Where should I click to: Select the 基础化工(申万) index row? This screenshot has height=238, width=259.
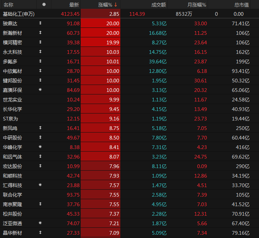point(129,14)
